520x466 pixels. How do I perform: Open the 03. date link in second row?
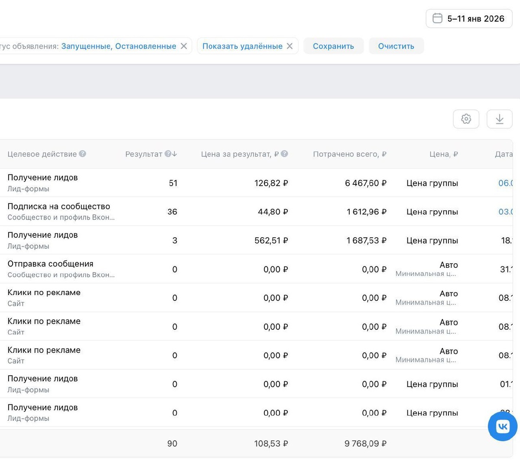[x=505, y=212]
